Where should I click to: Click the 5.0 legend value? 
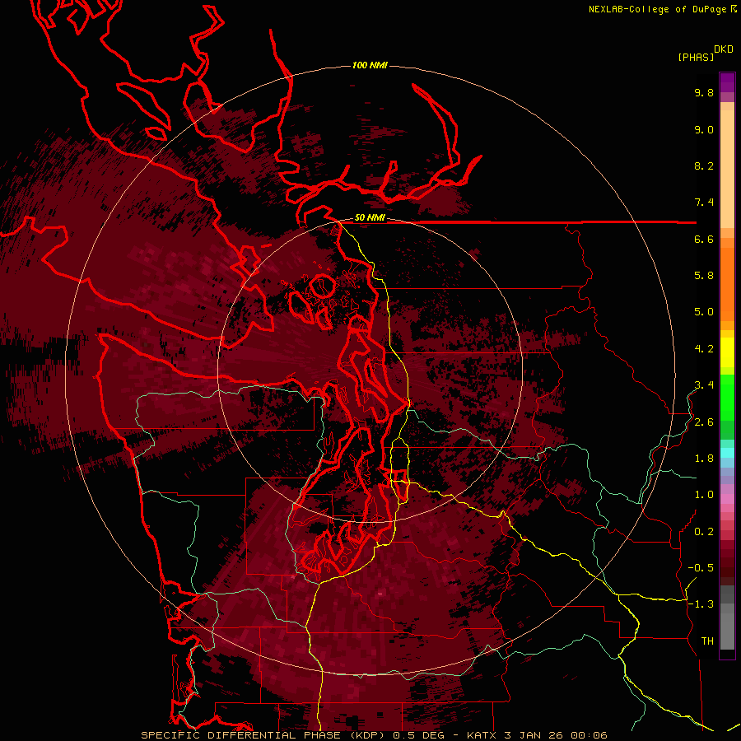tap(704, 312)
